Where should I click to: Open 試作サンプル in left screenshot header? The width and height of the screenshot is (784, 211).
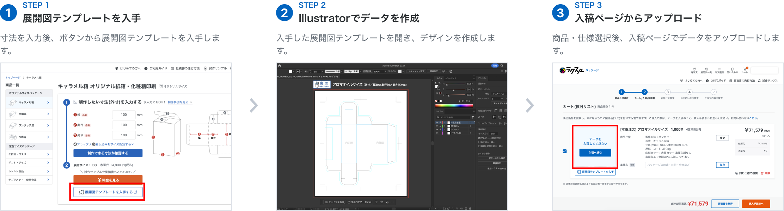[x=215, y=68]
